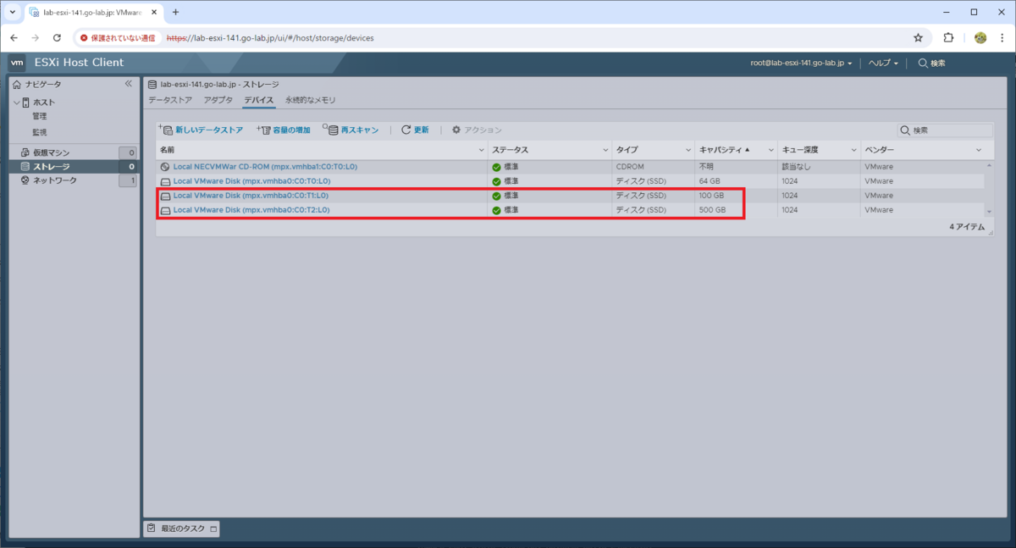This screenshot has height=548, width=1016.
Task: Open the 名前 column dropdown arrow
Action: [482, 150]
